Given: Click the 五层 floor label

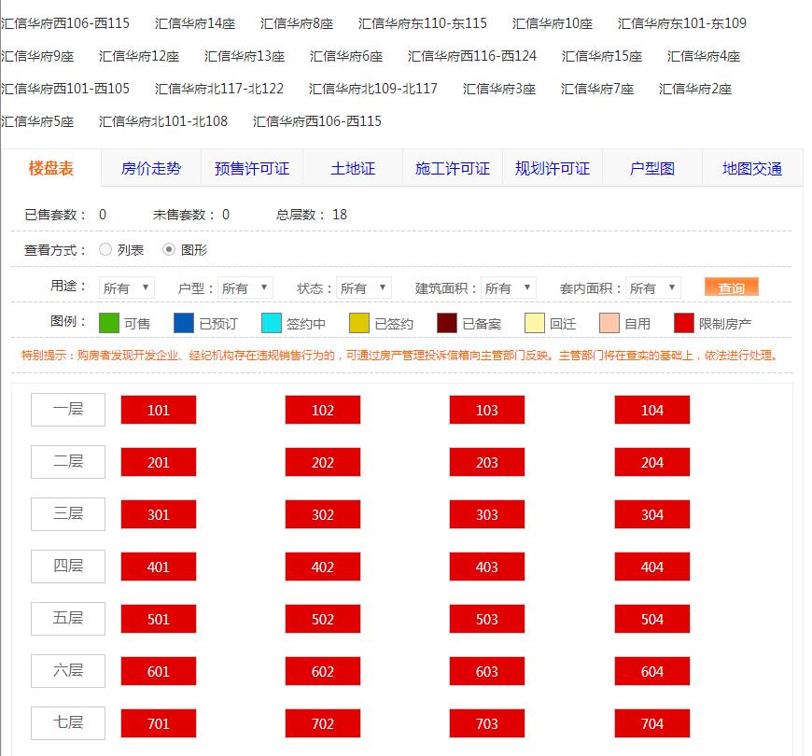Looking at the screenshot, I should pos(68,618).
